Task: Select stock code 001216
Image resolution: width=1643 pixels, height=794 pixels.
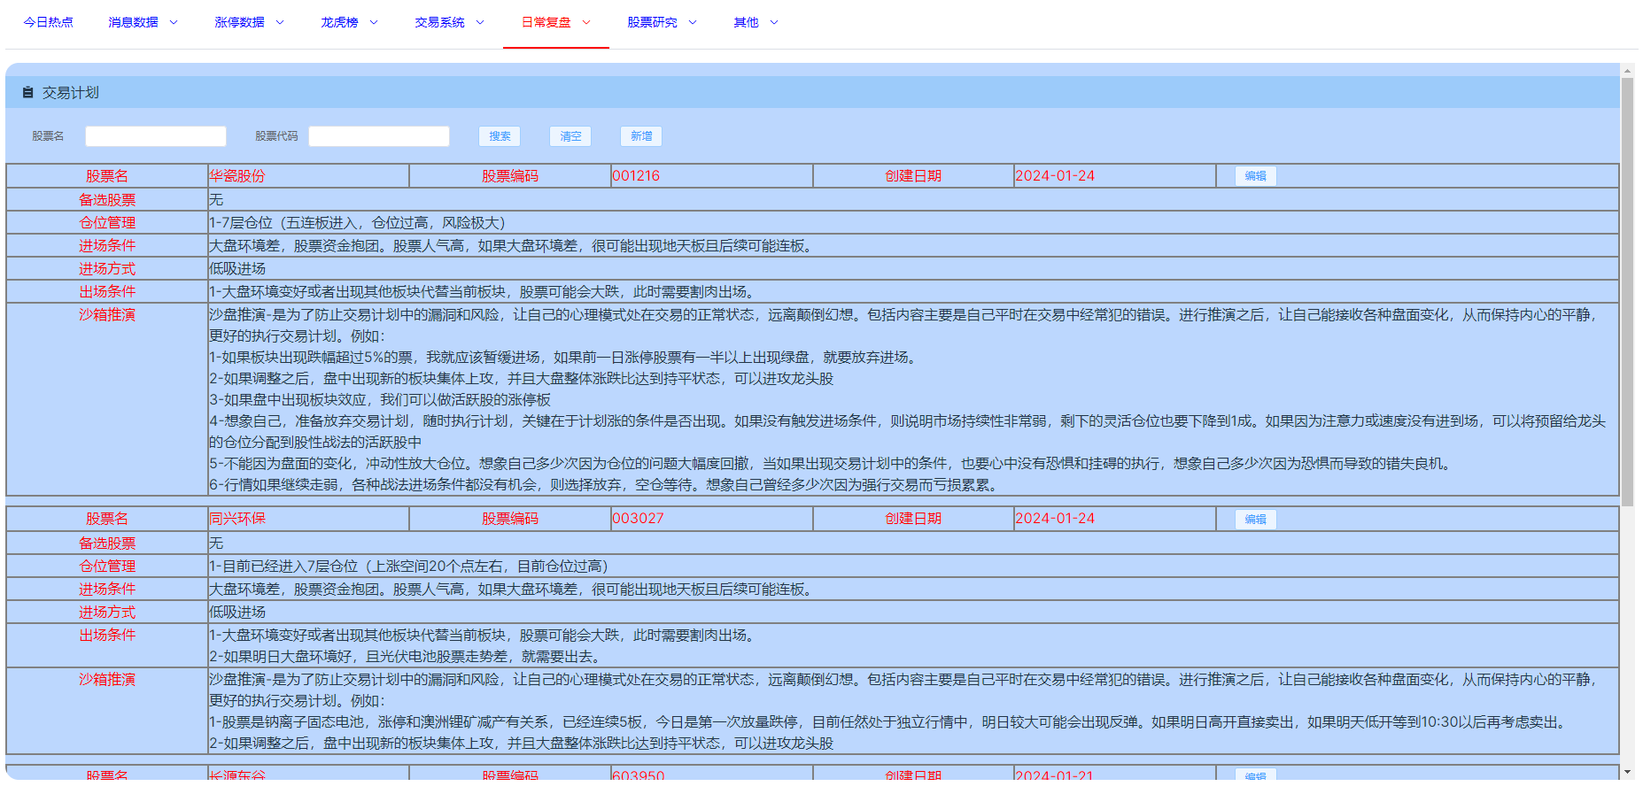Action: coord(636,176)
